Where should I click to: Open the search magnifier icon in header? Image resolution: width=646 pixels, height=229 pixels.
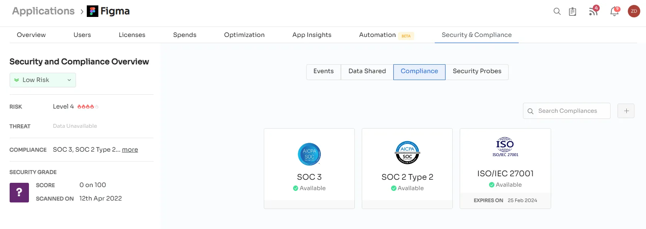[x=557, y=12]
